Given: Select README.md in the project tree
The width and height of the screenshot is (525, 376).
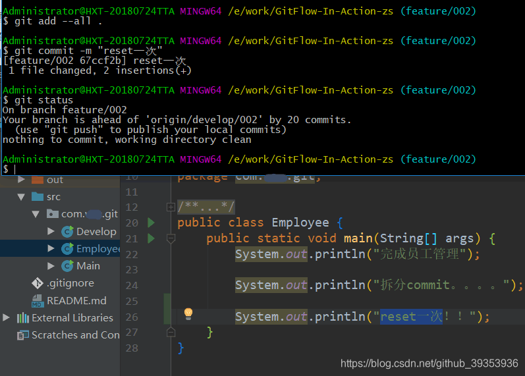Looking at the screenshot, I should pyautogui.click(x=76, y=301).
